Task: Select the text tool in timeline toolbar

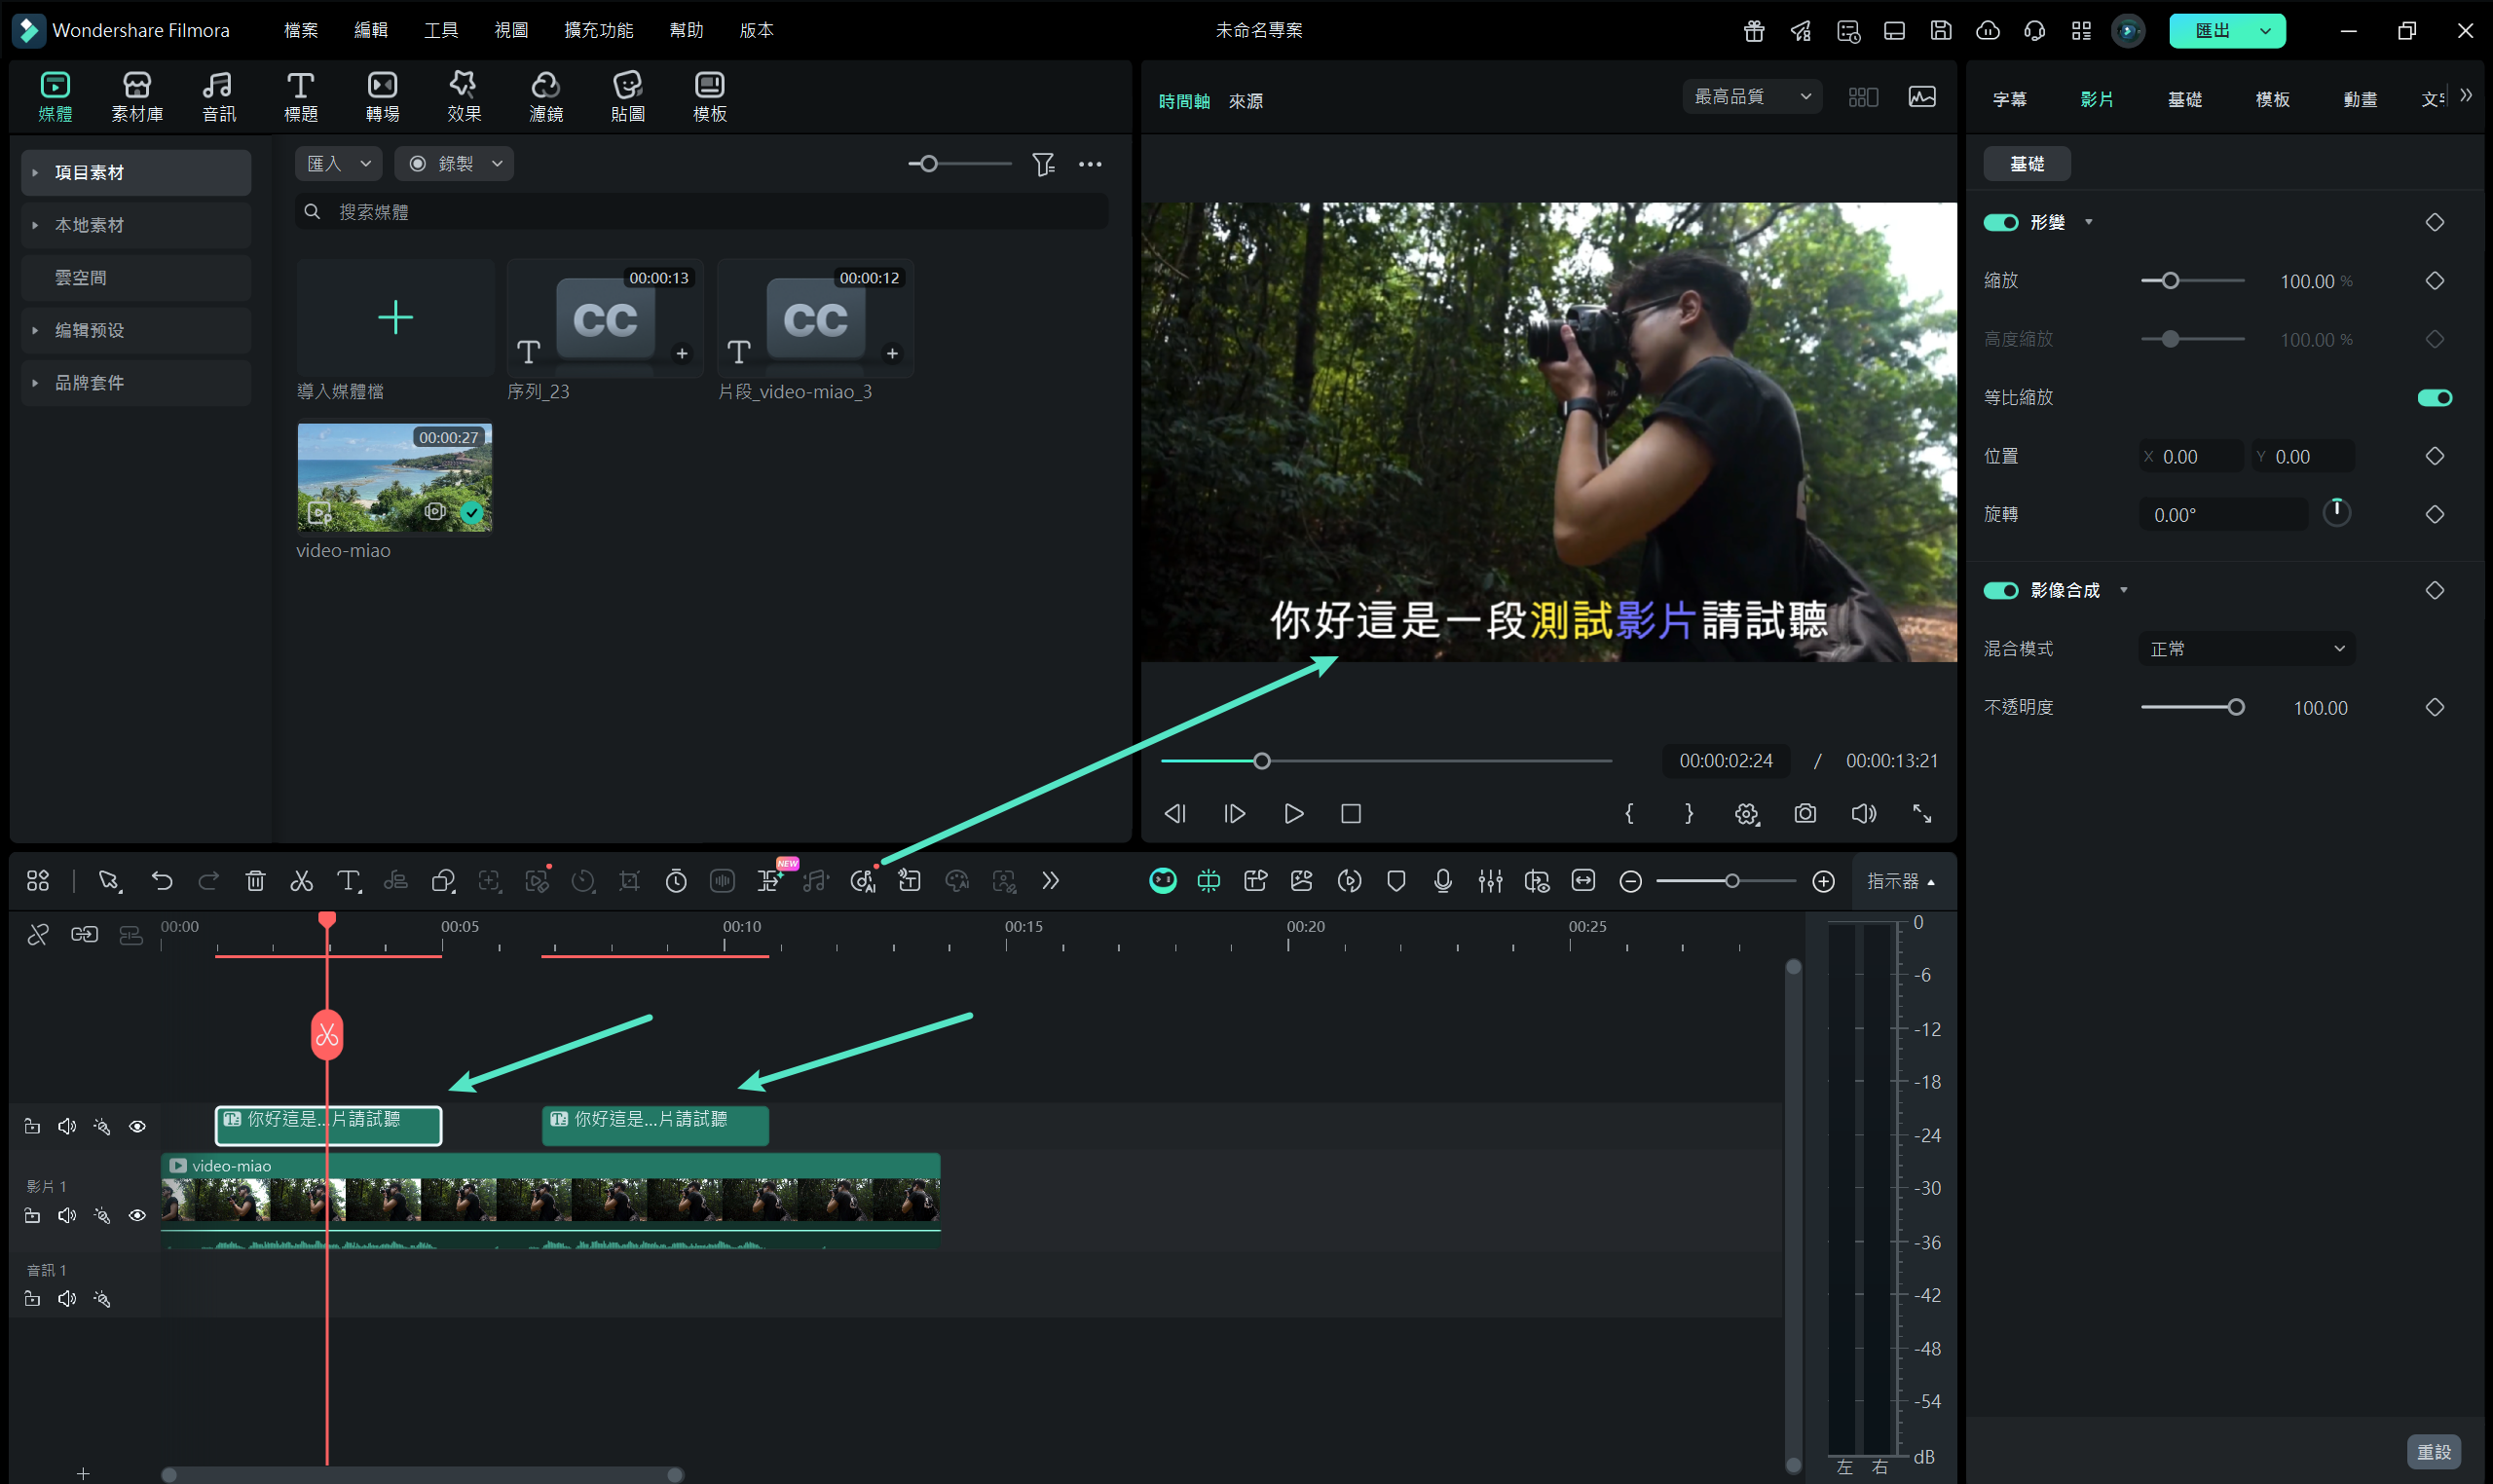Action: coord(347,881)
